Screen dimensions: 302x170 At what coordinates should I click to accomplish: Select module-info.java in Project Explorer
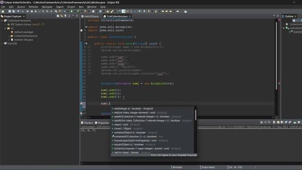tap(23, 40)
